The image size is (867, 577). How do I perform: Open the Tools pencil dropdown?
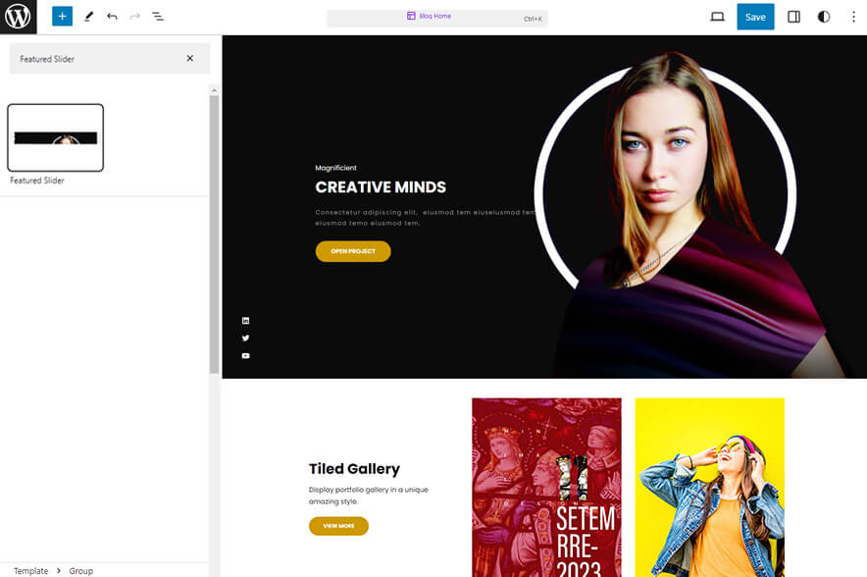[x=87, y=16]
